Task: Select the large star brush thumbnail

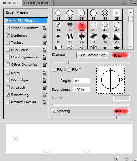Action: tap(117, 47)
